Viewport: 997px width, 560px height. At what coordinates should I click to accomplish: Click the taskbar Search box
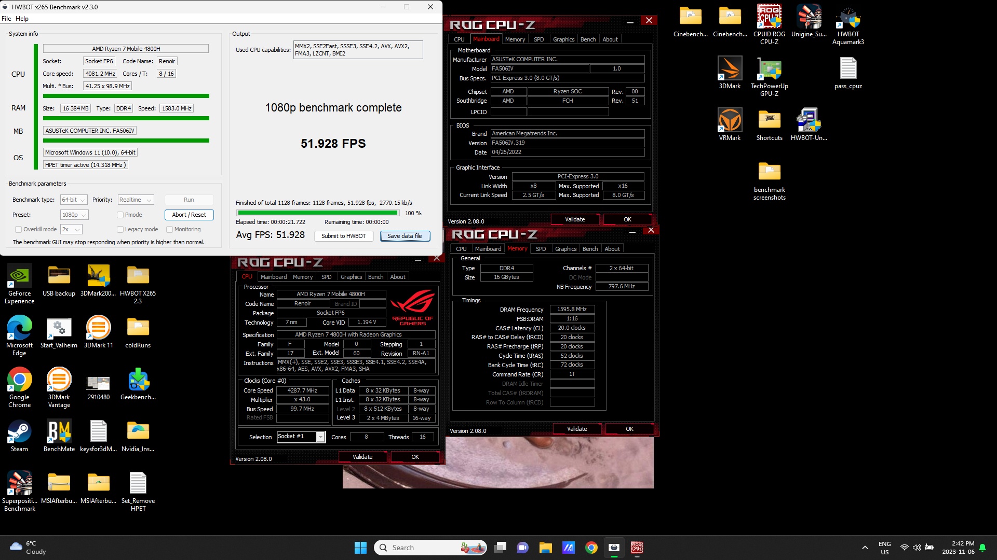click(x=430, y=548)
